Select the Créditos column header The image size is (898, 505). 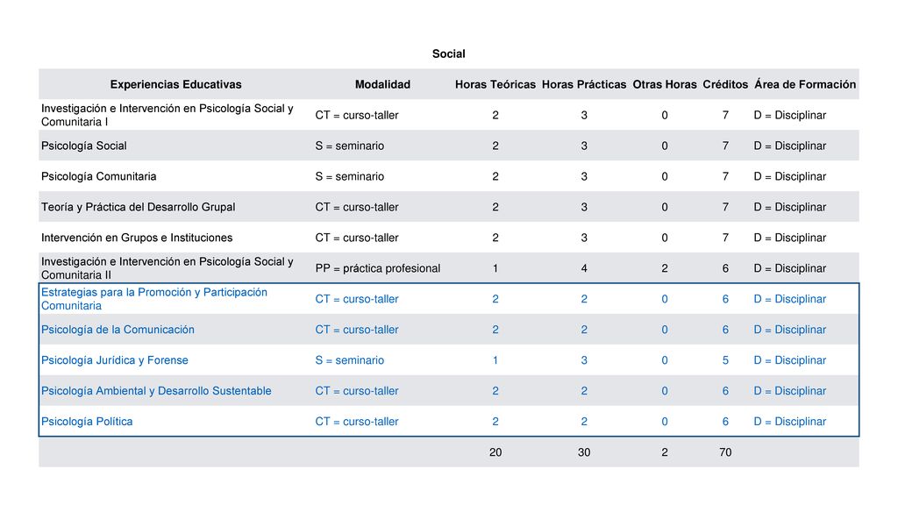coord(725,84)
